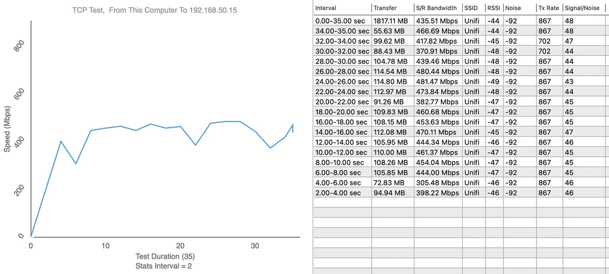Click the Noise column header
The width and height of the screenshot is (609, 274).
518,7
